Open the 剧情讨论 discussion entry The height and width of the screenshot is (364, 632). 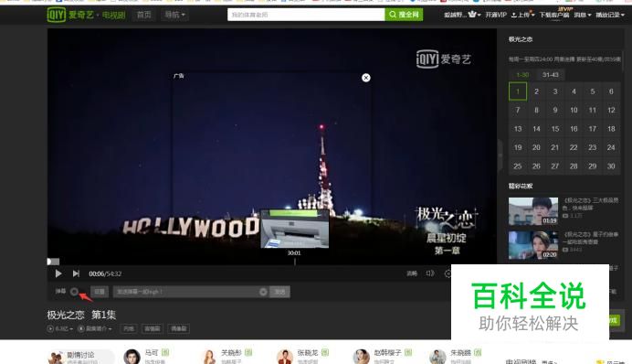pyautogui.click(x=80, y=357)
